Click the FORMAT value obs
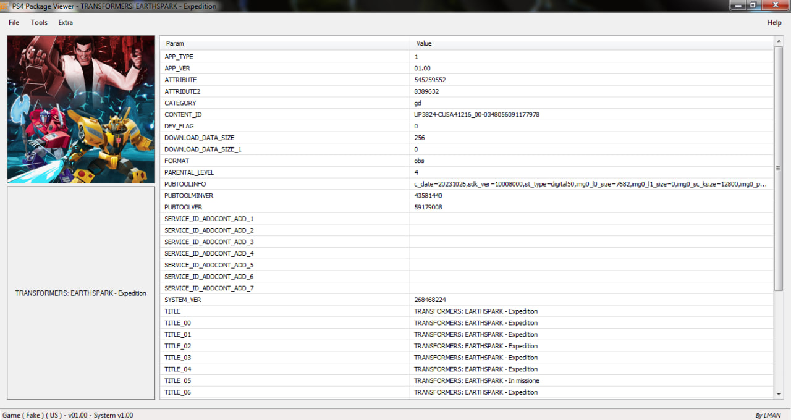 (420, 161)
